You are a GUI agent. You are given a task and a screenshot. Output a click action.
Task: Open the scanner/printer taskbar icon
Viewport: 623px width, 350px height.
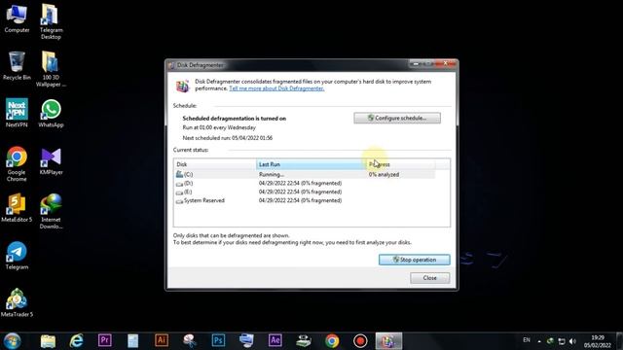point(304,341)
